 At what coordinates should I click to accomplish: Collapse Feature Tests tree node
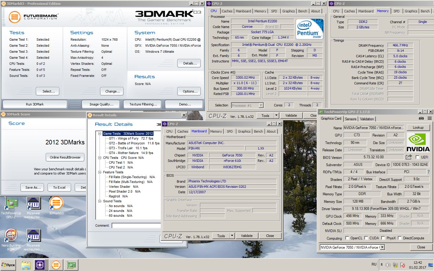100,172
